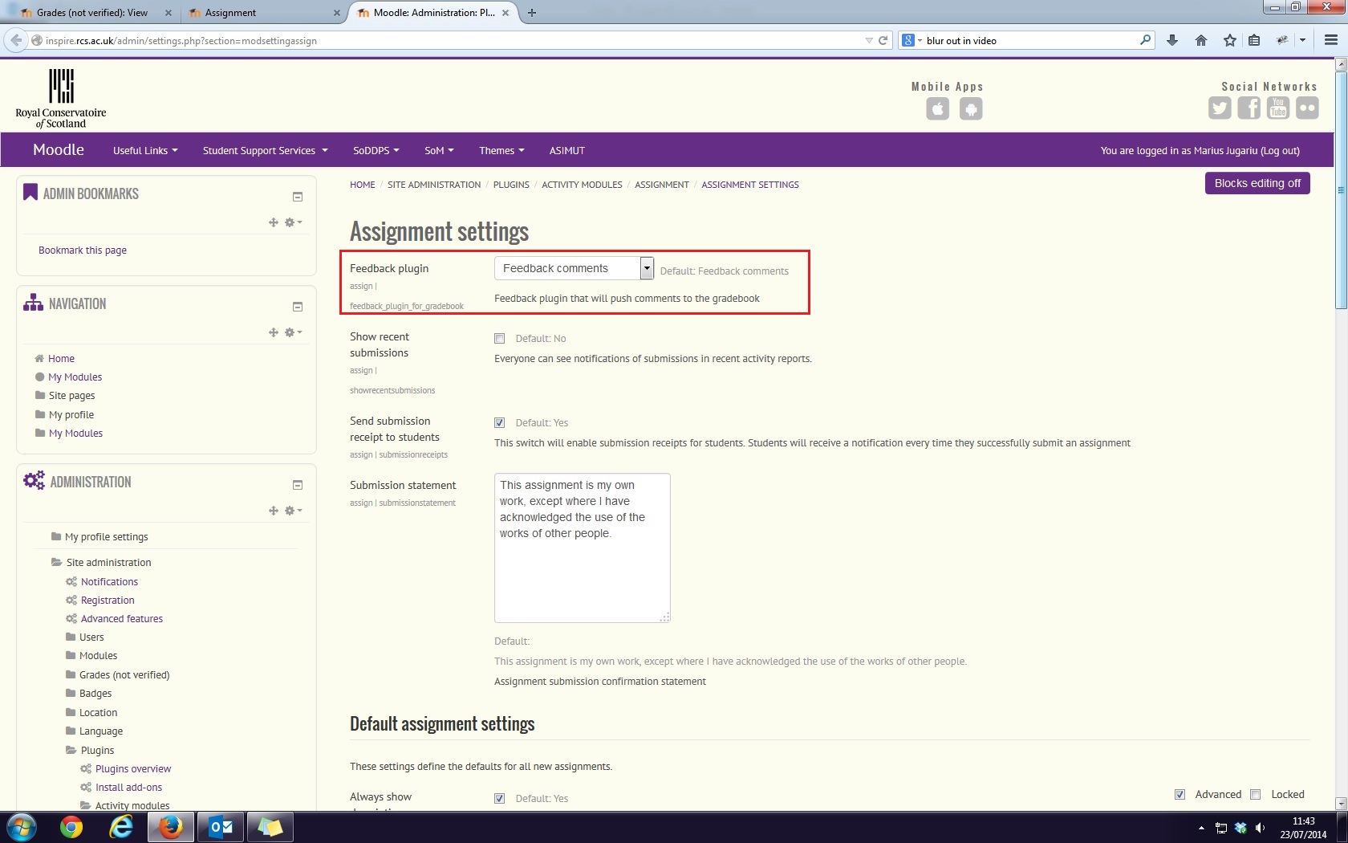Click the browser URL address bar

(x=453, y=40)
